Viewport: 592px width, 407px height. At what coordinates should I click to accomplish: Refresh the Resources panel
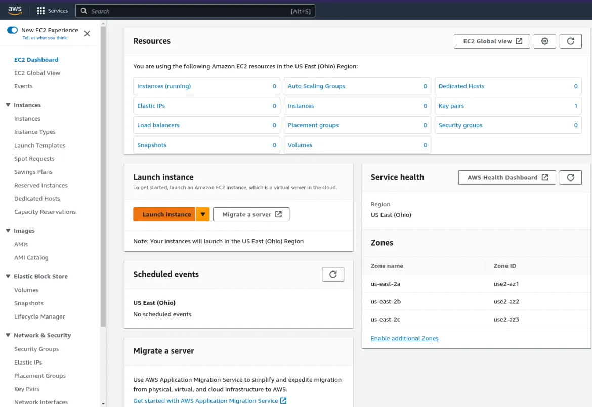pyautogui.click(x=571, y=41)
